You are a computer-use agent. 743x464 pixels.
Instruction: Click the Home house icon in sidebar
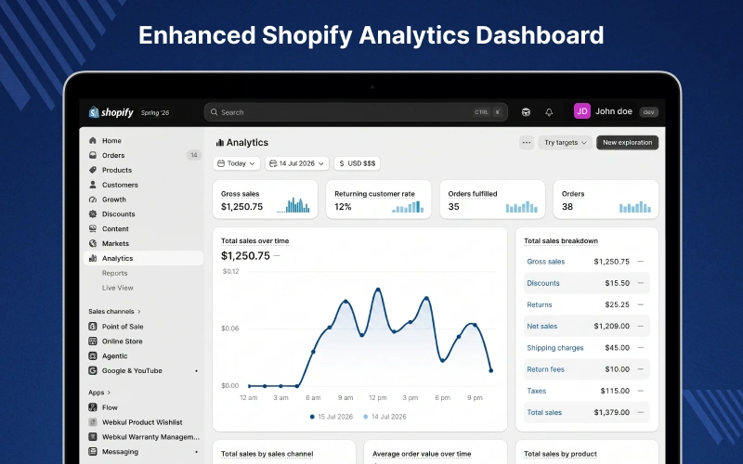point(93,141)
